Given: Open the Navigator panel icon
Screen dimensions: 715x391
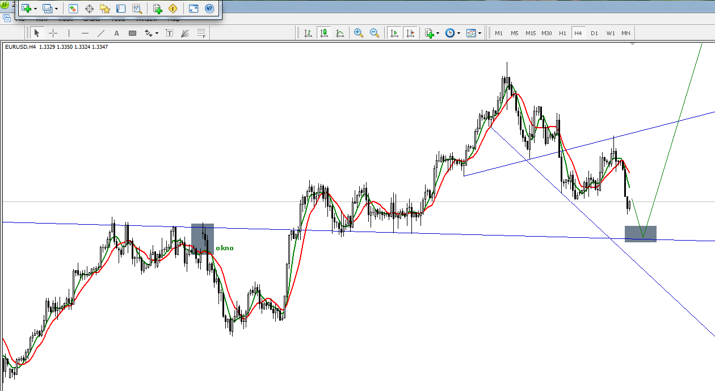Looking at the screenshot, I should pos(105,9).
